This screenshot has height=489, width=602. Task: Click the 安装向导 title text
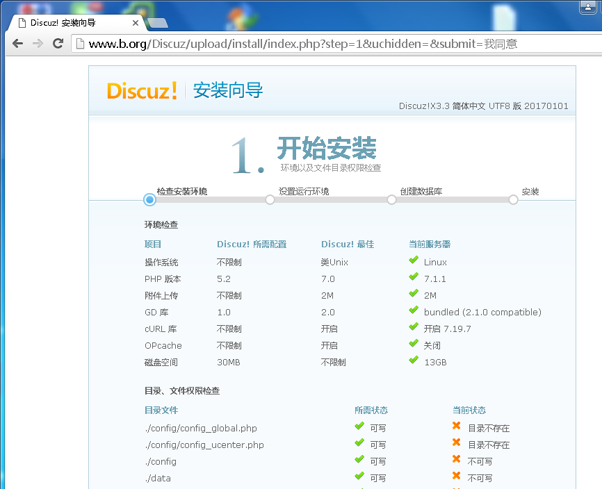click(228, 90)
